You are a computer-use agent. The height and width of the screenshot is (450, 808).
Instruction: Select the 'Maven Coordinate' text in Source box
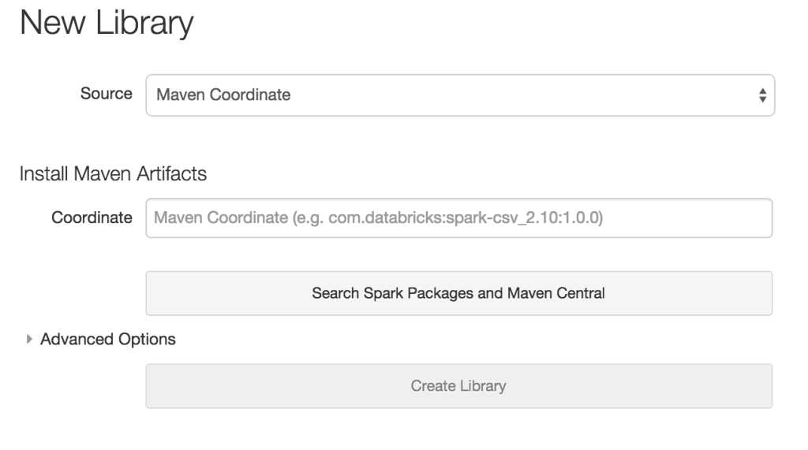[x=223, y=95]
